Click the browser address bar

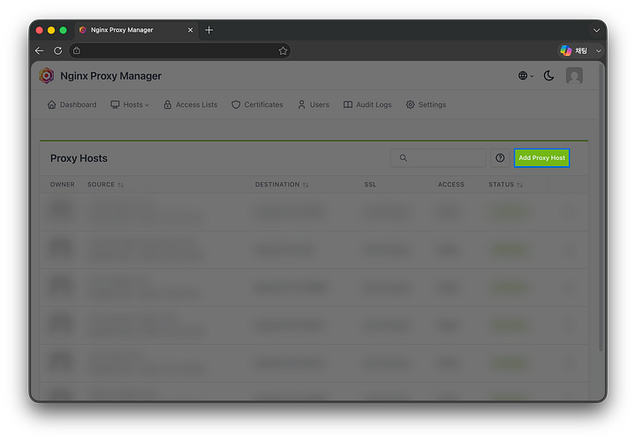[179, 50]
